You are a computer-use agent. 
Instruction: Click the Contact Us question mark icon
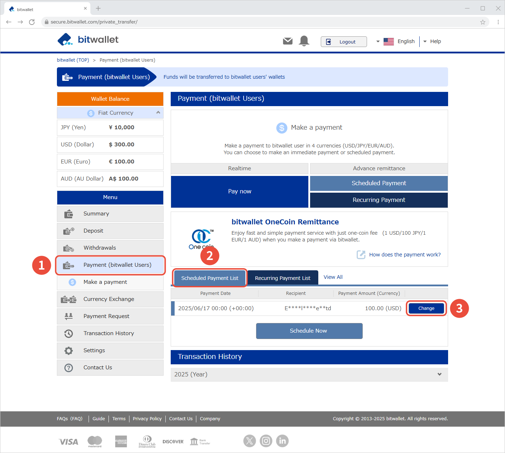pyautogui.click(x=69, y=368)
